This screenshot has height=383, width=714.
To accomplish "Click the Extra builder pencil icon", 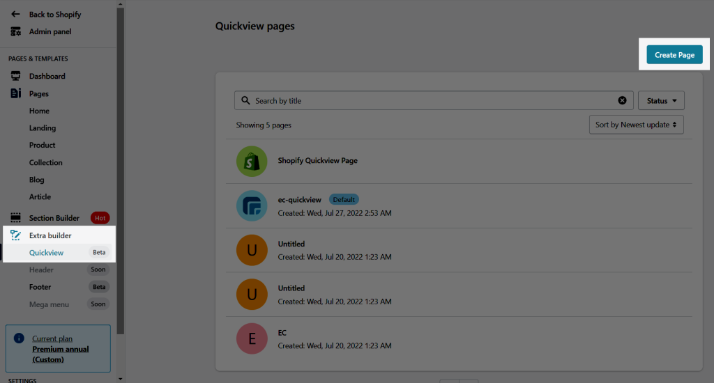I will (15, 235).
